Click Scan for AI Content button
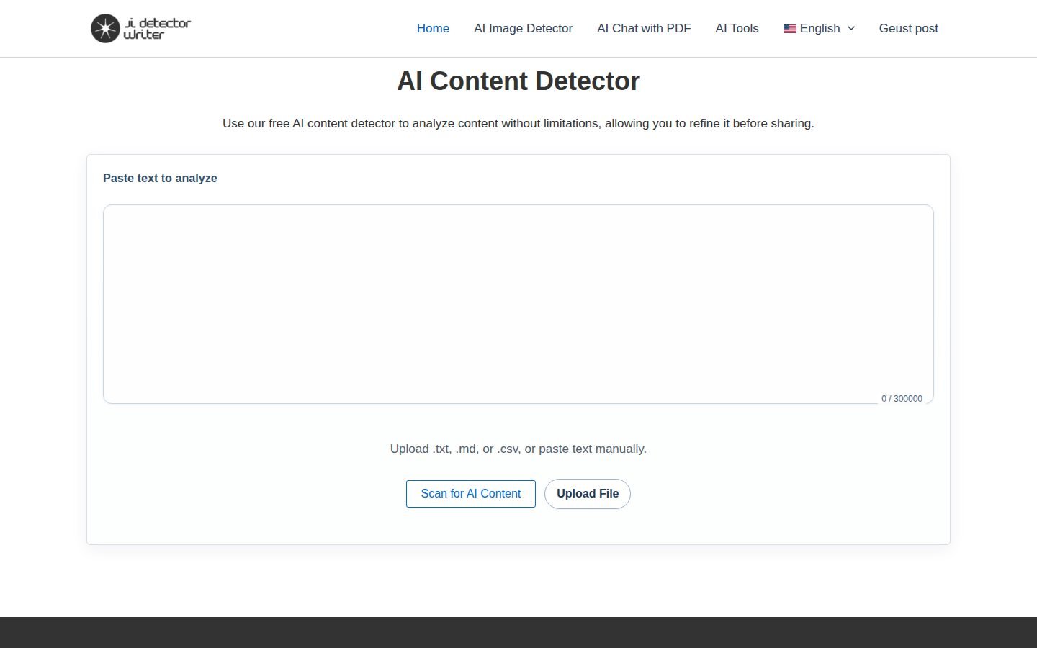 pyautogui.click(x=471, y=494)
